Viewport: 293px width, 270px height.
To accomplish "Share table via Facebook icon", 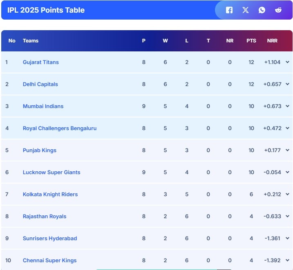I will coord(229,10).
